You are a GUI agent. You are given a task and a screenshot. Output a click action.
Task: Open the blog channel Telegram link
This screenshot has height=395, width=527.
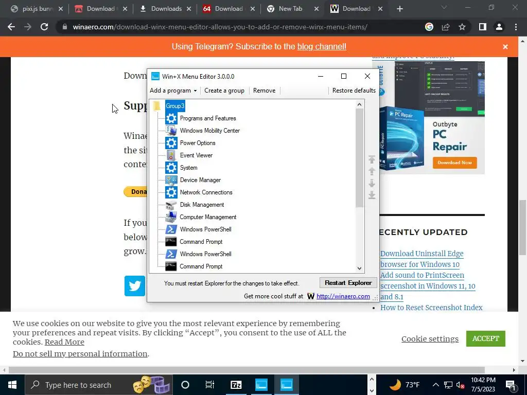(x=322, y=46)
